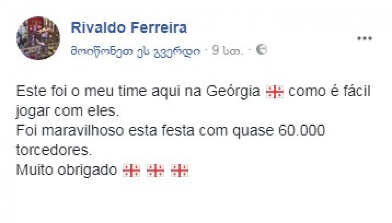Click the 'Muito obrigado' text

point(67,170)
